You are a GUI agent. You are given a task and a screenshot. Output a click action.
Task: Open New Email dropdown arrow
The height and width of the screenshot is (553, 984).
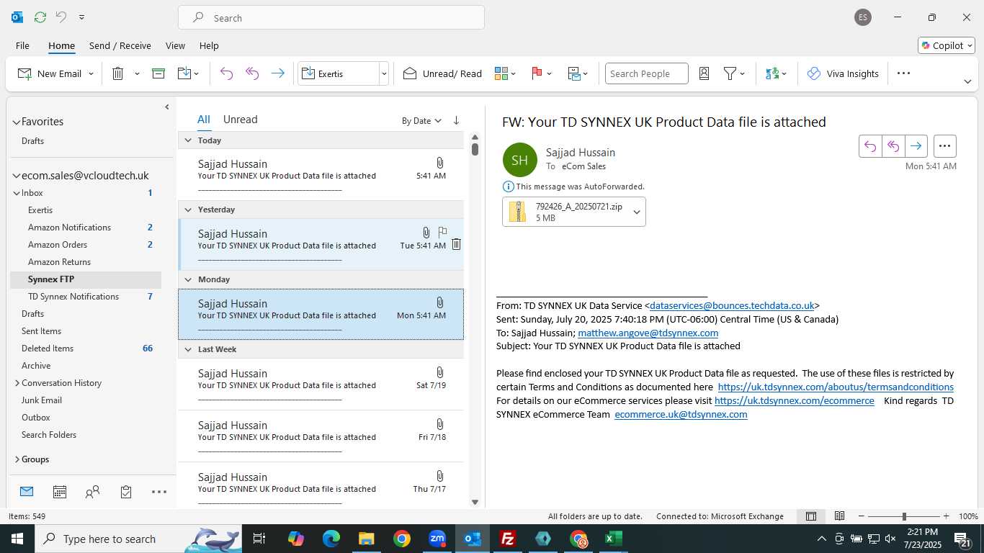pos(91,73)
